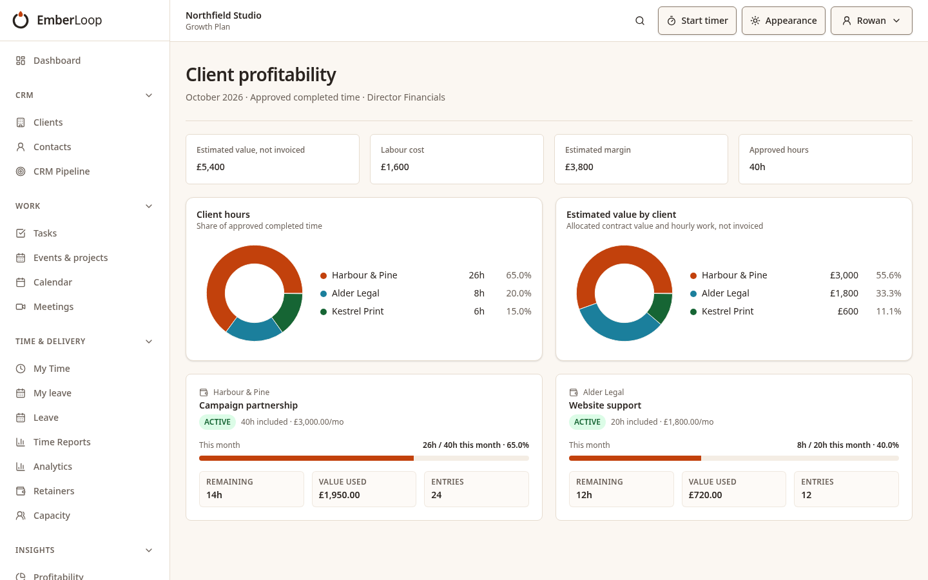Collapse the INSIGHTS sidebar section
This screenshot has height=580, width=928.
pos(149,550)
